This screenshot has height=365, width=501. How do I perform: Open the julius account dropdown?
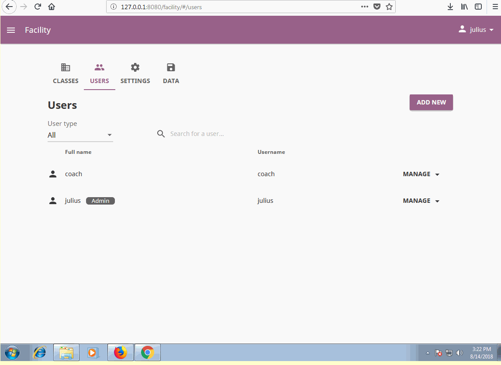tap(476, 29)
